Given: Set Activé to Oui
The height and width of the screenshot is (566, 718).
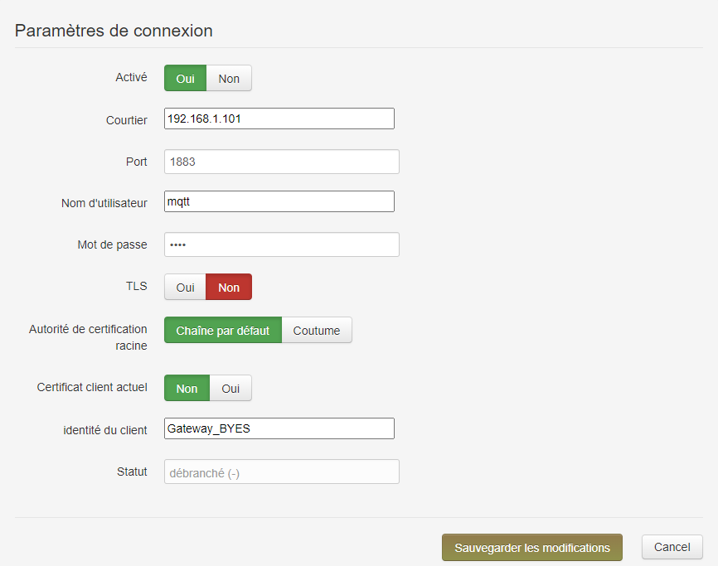Looking at the screenshot, I should coord(186,78).
